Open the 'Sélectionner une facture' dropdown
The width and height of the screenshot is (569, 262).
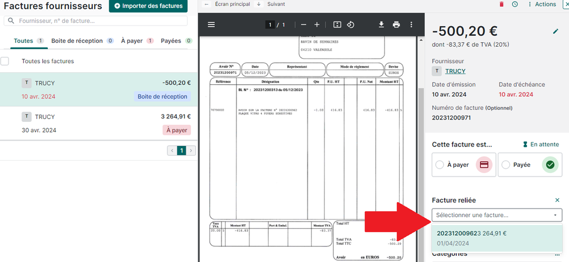pyautogui.click(x=497, y=215)
